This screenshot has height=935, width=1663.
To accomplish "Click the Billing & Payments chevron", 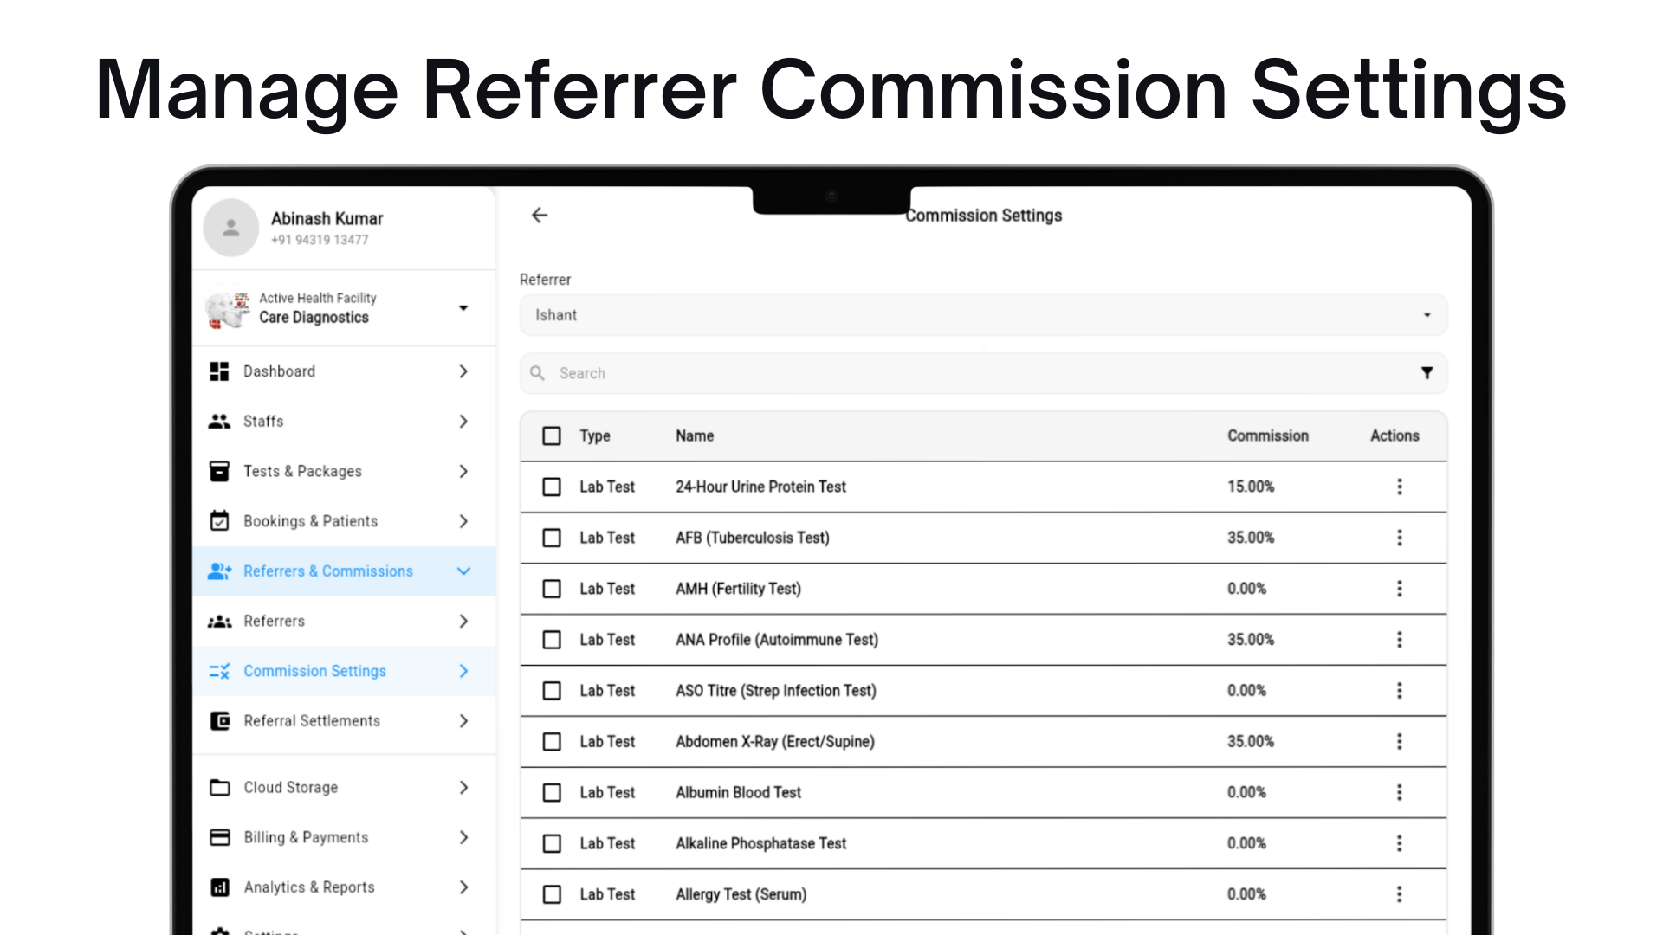I will (x=463, y=837).
